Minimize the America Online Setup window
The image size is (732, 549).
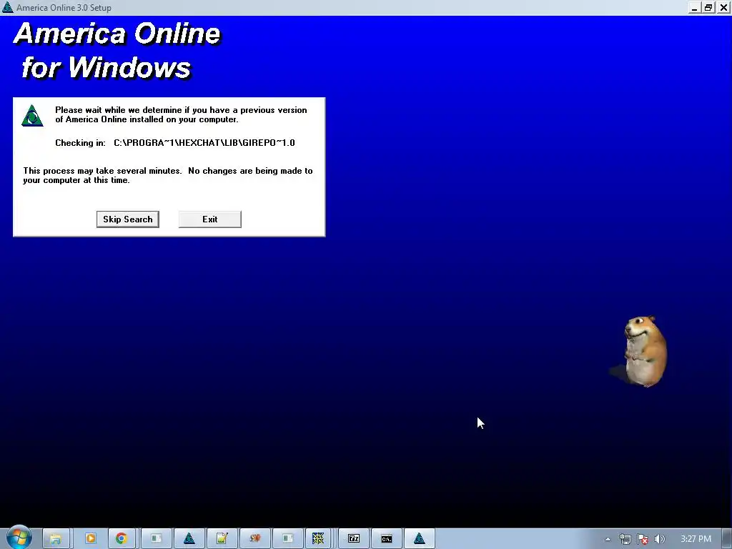[695, 7]
